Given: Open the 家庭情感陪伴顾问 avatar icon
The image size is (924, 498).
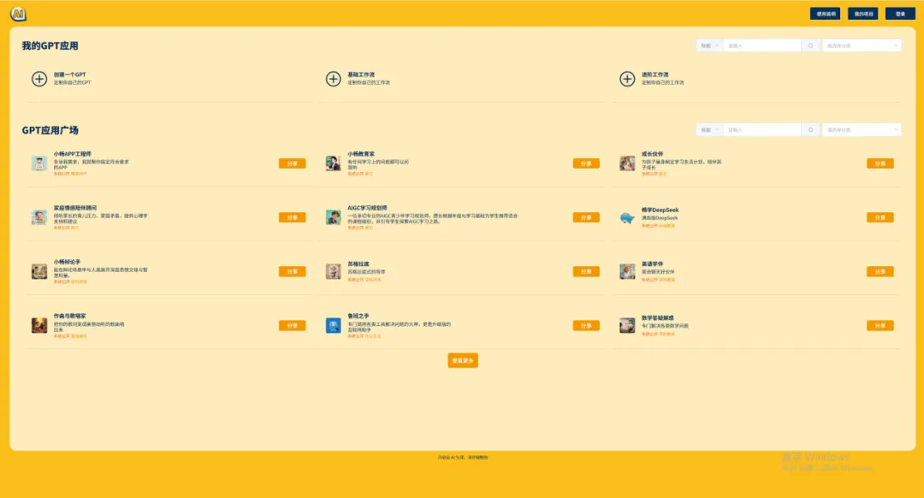Looking at the screenshot, I should point(38,217).
